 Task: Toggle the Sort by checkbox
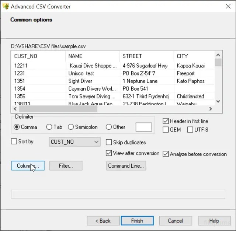[14, 141]
